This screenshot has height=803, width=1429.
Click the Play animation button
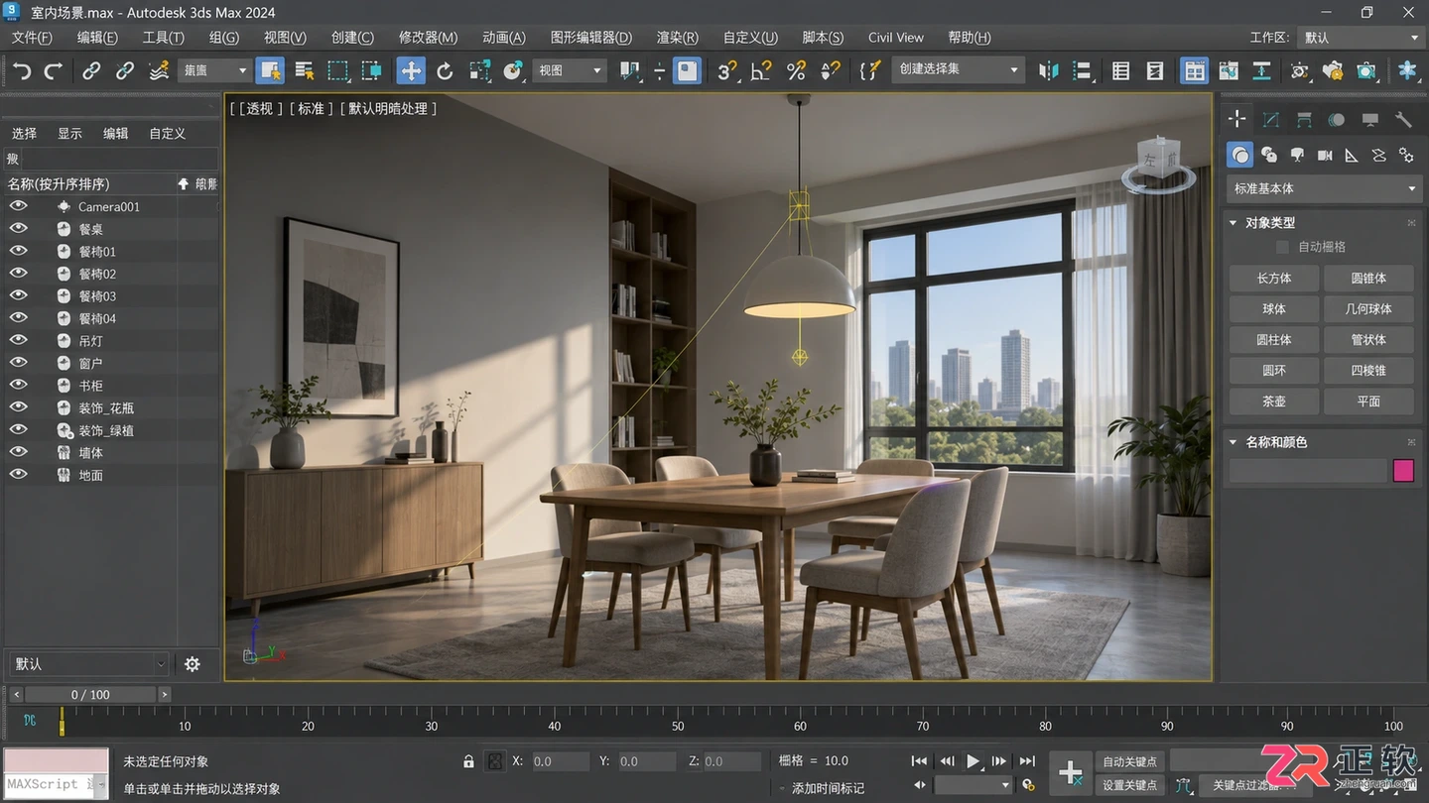973,761
